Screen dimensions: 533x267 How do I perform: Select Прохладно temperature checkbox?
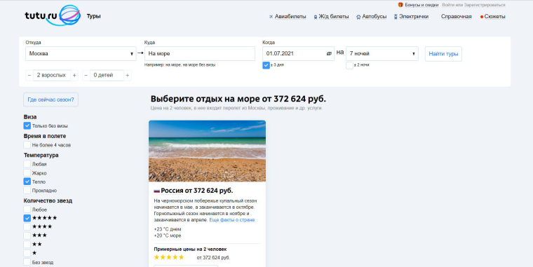pyautogui.click(x=27, y=190)
